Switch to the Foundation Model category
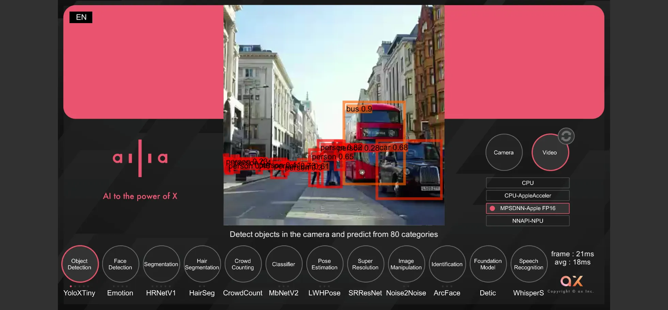668x310 pixels. (x=488, y=264)
